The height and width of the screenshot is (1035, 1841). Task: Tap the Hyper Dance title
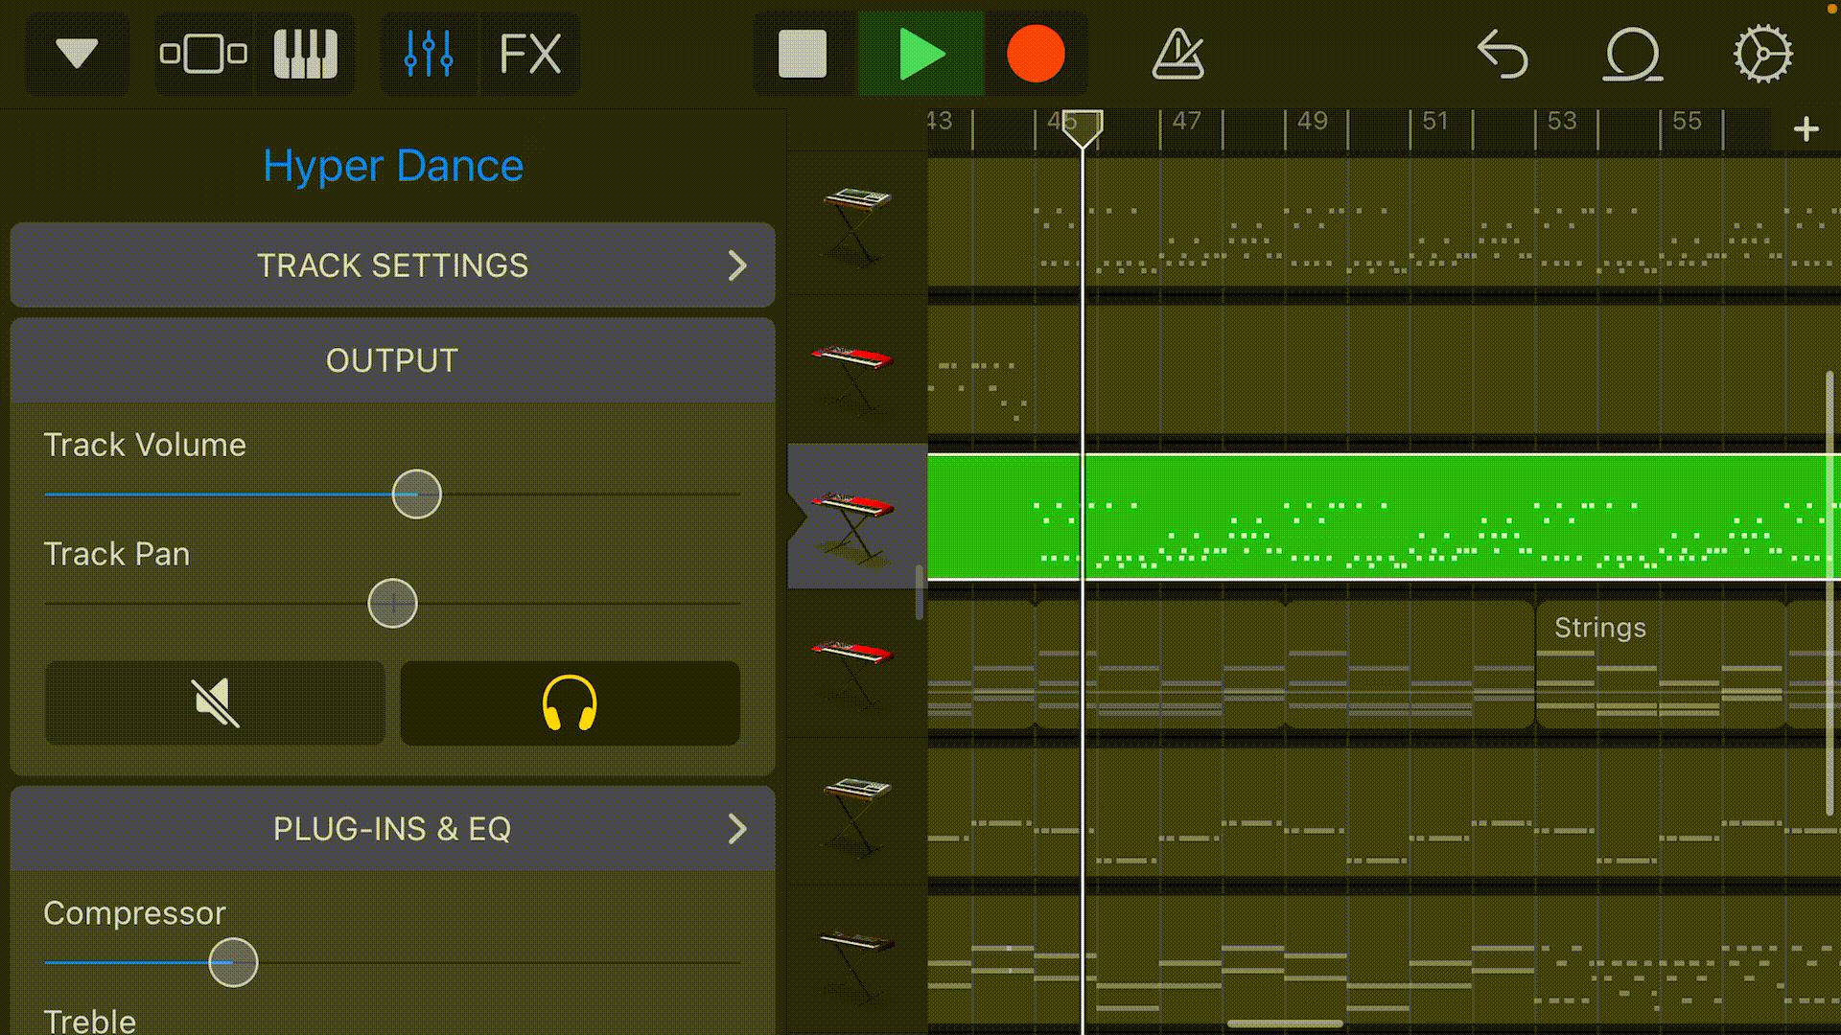[x=392, y=165]
